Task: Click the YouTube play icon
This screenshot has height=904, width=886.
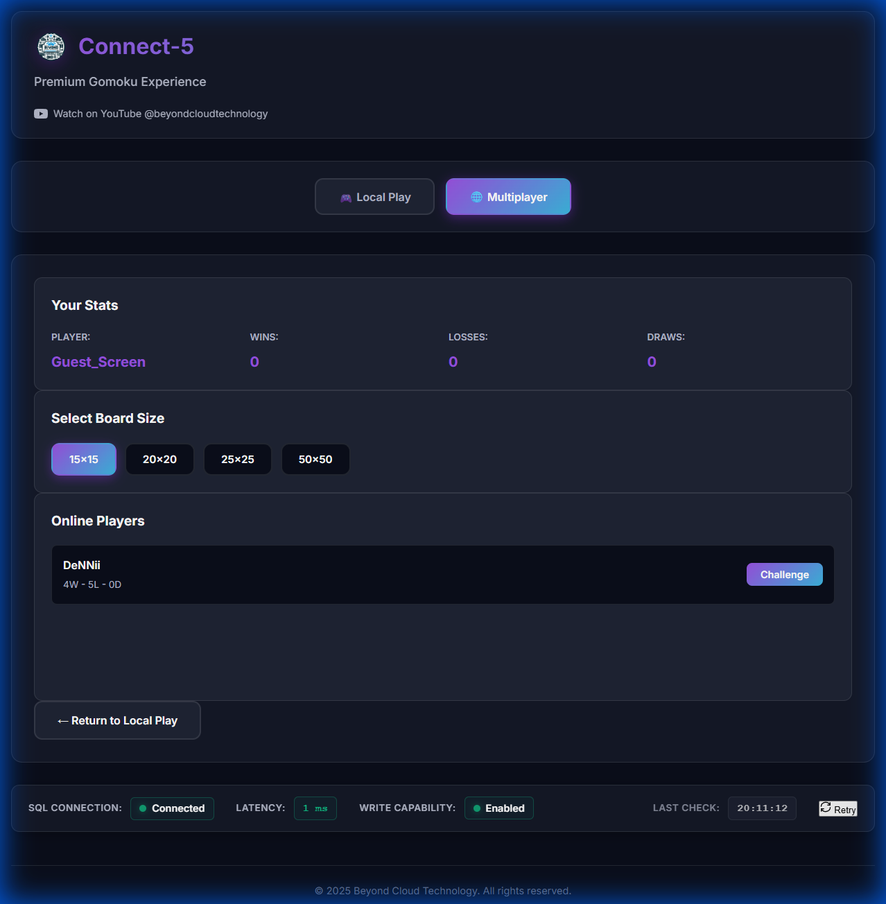Action: point(41,113)
